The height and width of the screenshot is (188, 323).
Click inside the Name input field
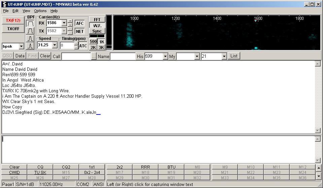pos(123,56)
